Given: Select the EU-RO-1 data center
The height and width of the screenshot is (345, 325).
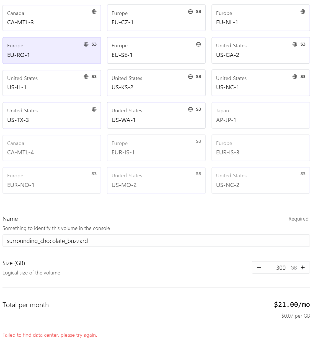Looking at the screenshot, I should 52,51.
